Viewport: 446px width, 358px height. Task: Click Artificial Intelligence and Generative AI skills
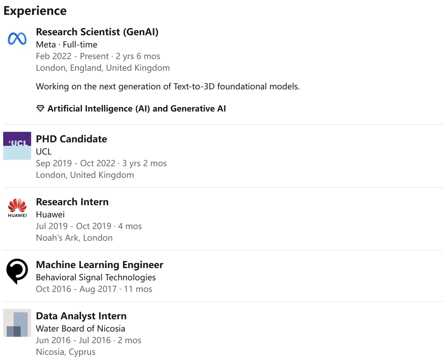[x=137, y=108]
